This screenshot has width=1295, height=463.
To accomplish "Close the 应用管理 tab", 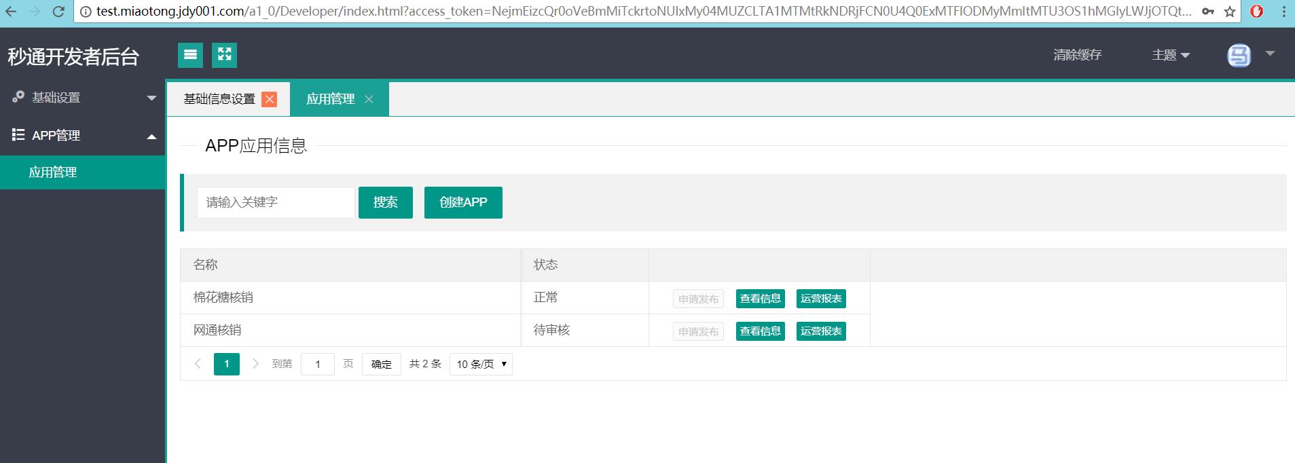I will [369, 100].
